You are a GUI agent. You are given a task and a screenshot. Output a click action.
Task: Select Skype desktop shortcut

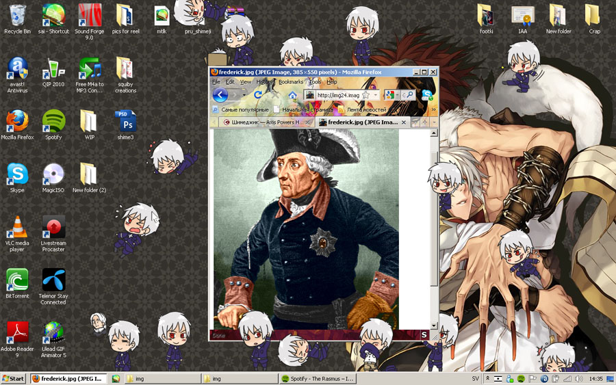(x=17, y=177)
